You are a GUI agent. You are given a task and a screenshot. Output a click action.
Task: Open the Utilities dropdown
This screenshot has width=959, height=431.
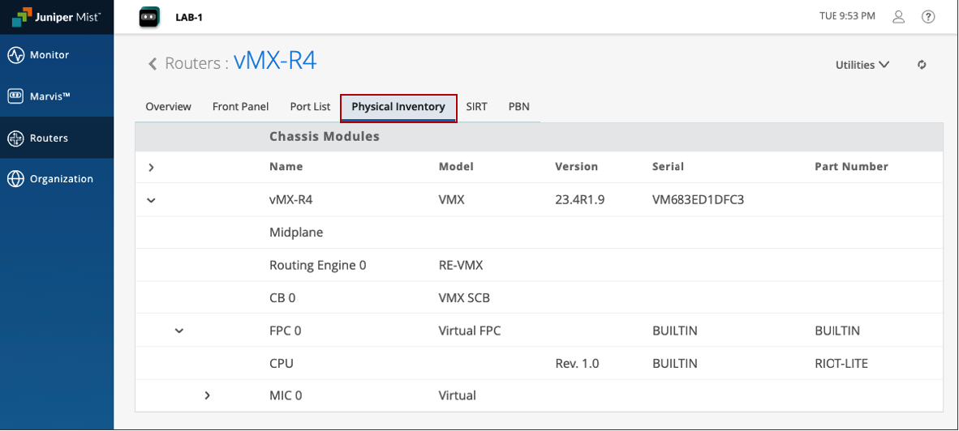click(x=862, y=65)
